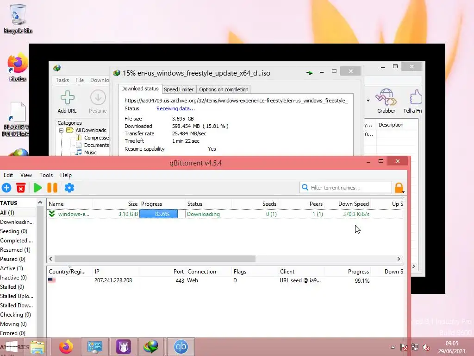Select Documents category in IDM tree
Viewport: 474px width, 356px height.
(x=96, y=145)
